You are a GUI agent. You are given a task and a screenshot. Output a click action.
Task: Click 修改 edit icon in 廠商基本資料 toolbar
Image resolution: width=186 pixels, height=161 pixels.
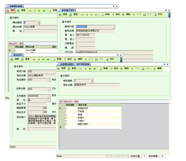(x=113, y=15)
